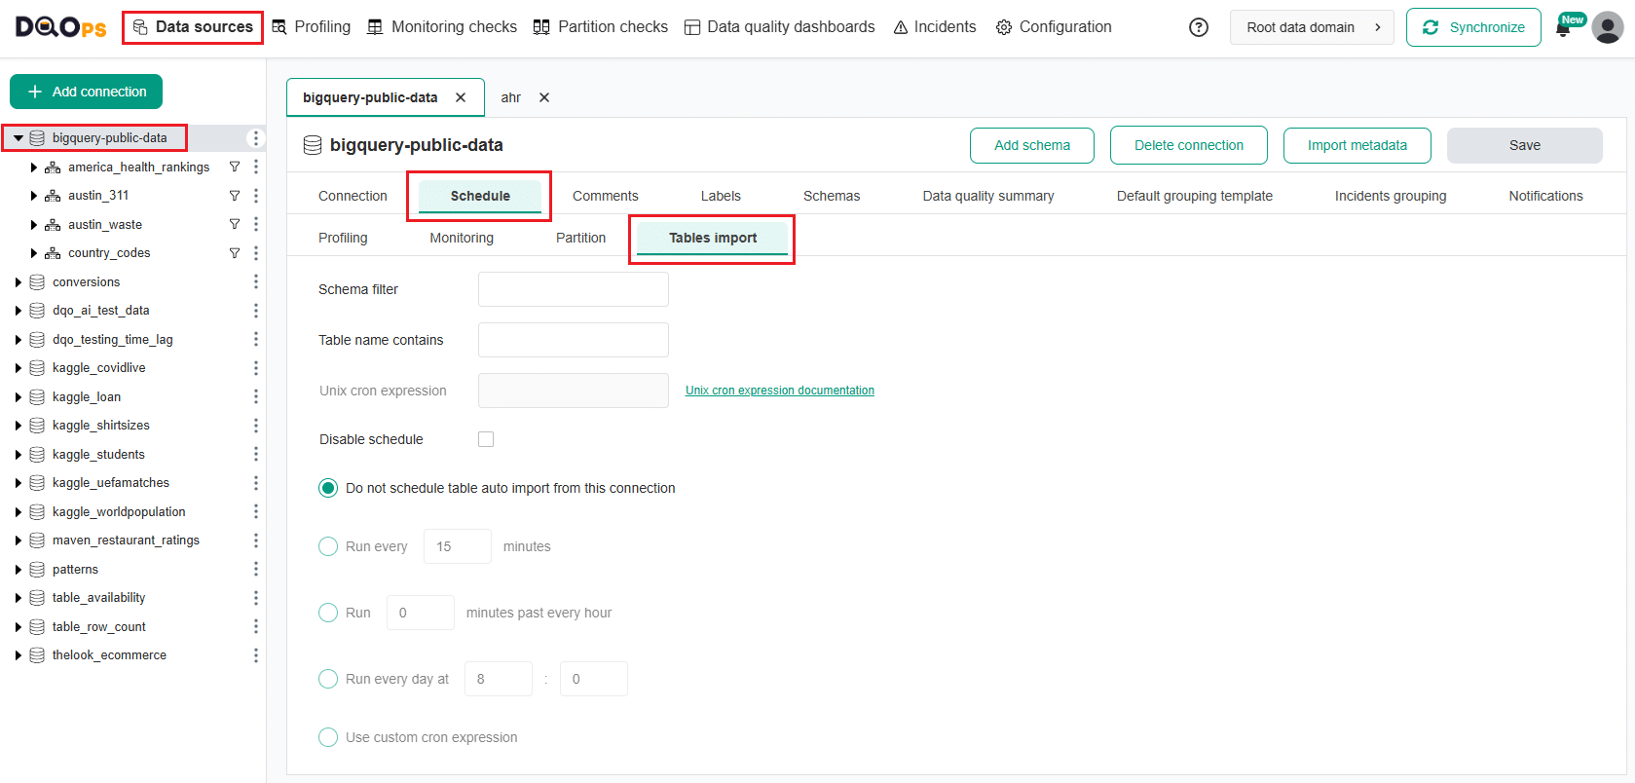Click filter icon for country_codes
Image resolution: width=1635 pixels, height=783 pixels.
click(x=235, y=253)
